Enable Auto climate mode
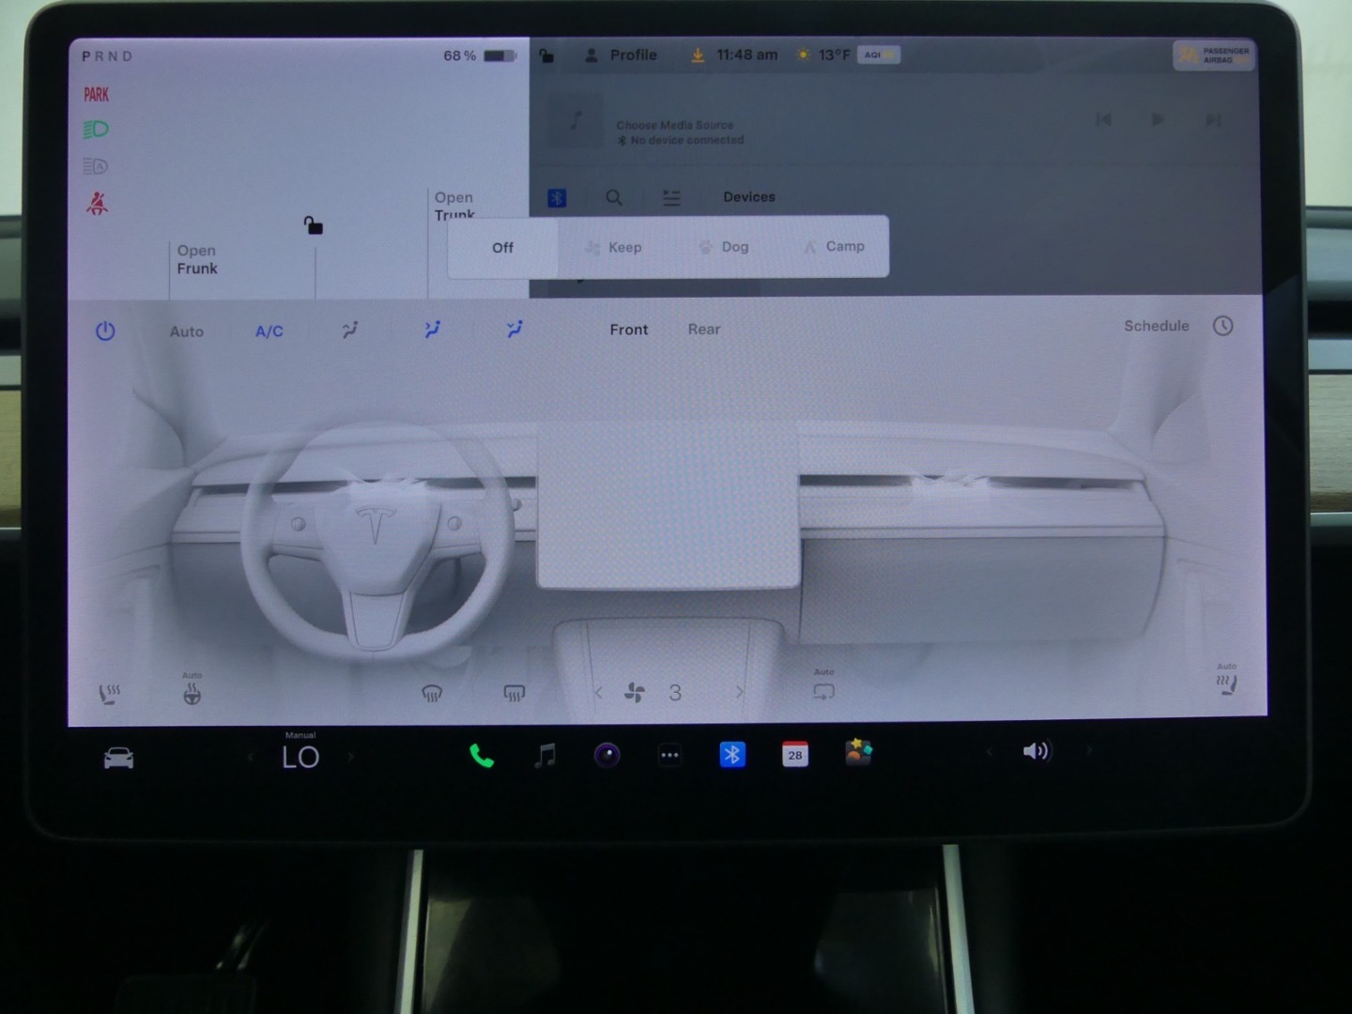Screen dimensions: 1352x1014 (x=187, y=331)
